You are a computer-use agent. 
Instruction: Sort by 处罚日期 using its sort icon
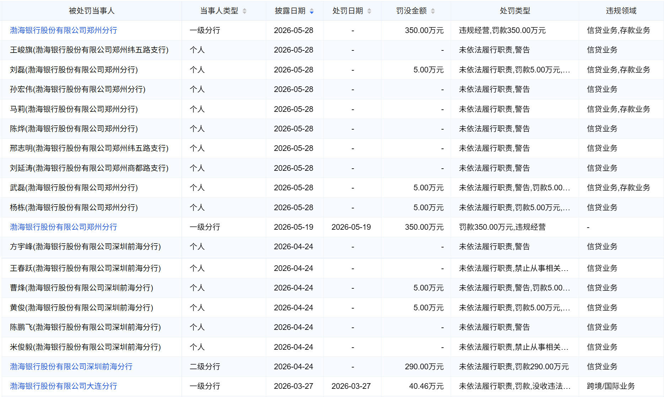click(x=369, y=11)
